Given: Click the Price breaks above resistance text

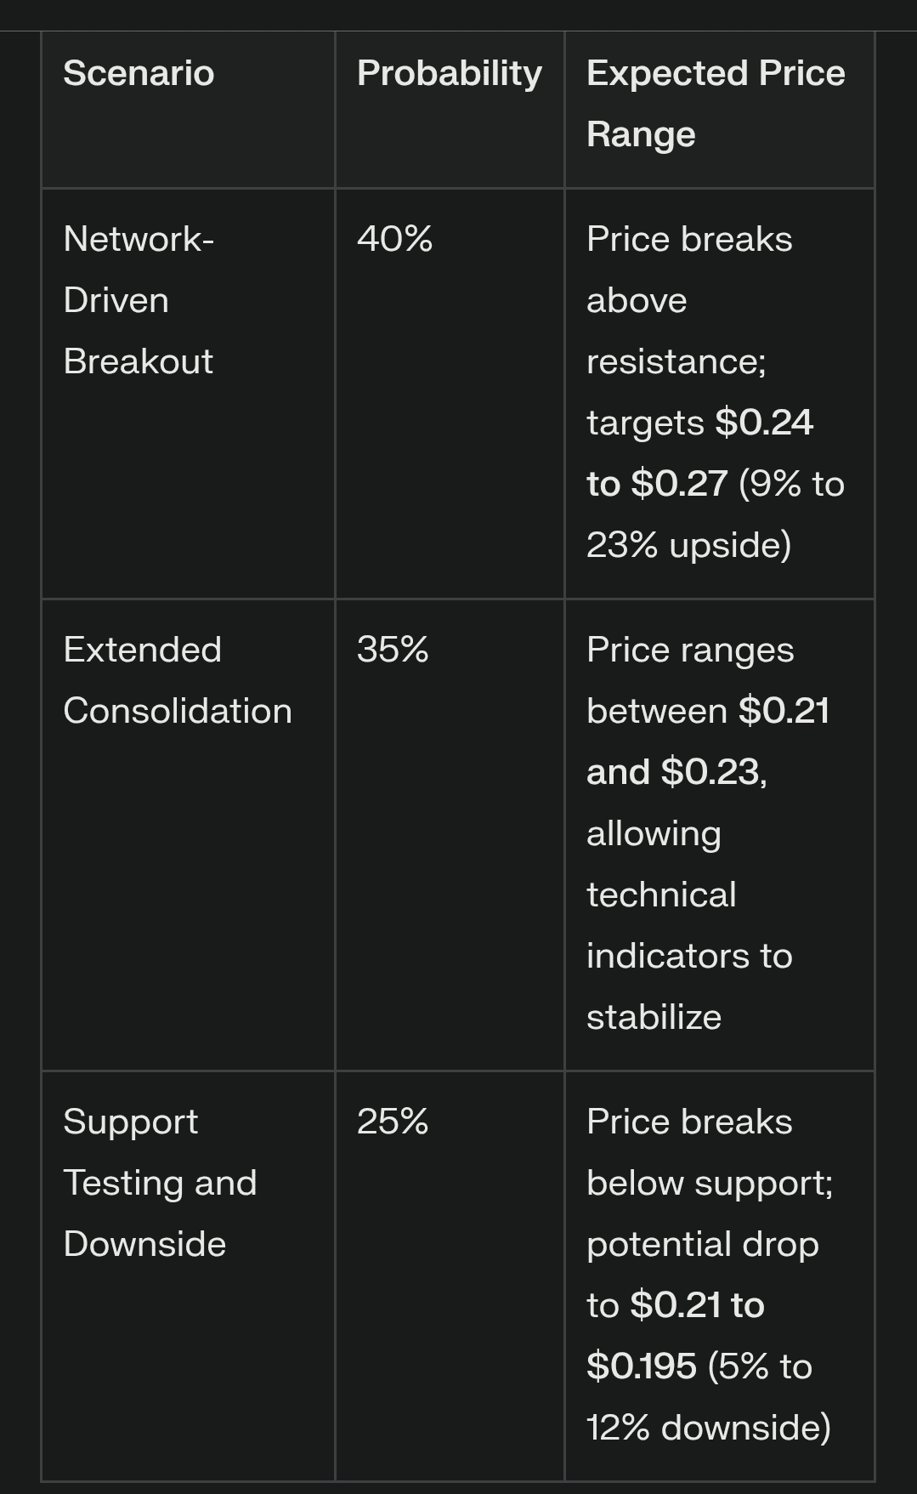Looking at the screenshot, I should (x=689, y=300).
